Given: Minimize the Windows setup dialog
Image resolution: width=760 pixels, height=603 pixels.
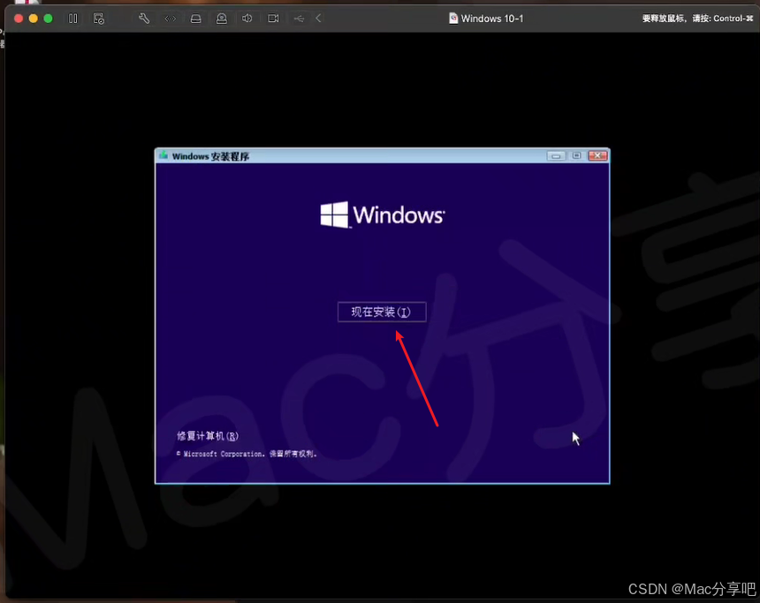Looking at the screenshot, I should 556,155.
